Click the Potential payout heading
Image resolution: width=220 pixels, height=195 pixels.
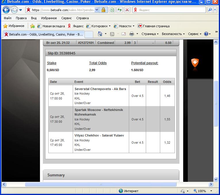click(x=145, y=63)
